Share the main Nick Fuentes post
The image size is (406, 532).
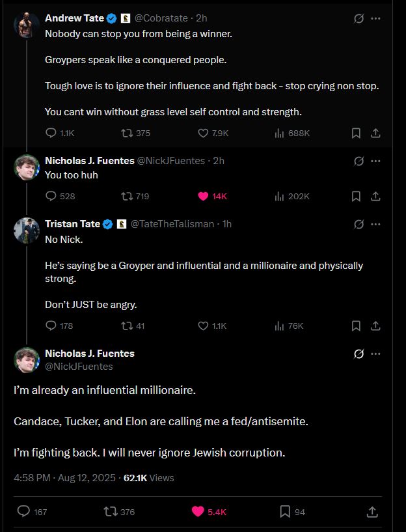(373, 512)
